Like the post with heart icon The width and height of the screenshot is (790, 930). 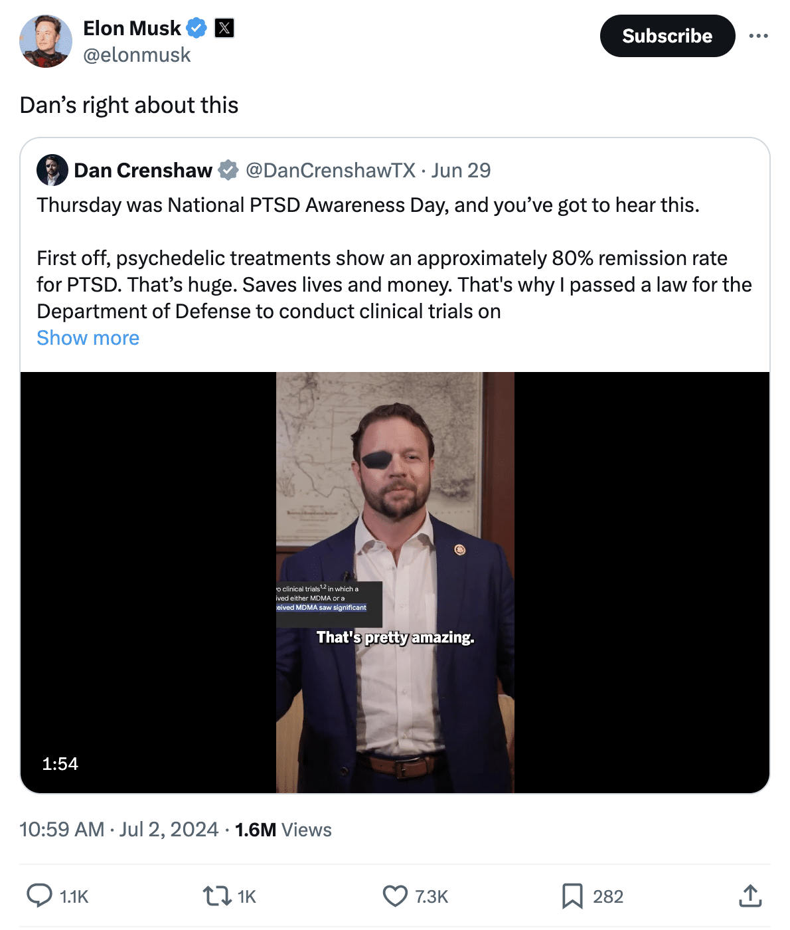pos(395,896)
